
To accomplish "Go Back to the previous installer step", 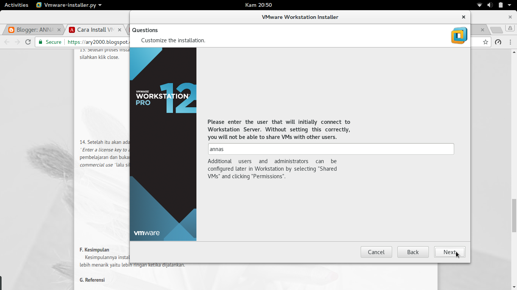I will (413, 252).
